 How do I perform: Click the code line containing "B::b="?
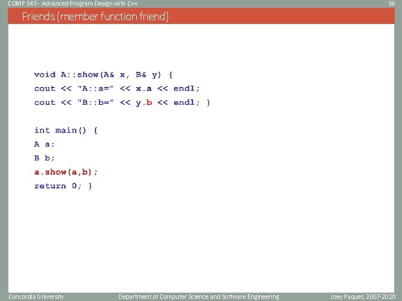point(122,103)
